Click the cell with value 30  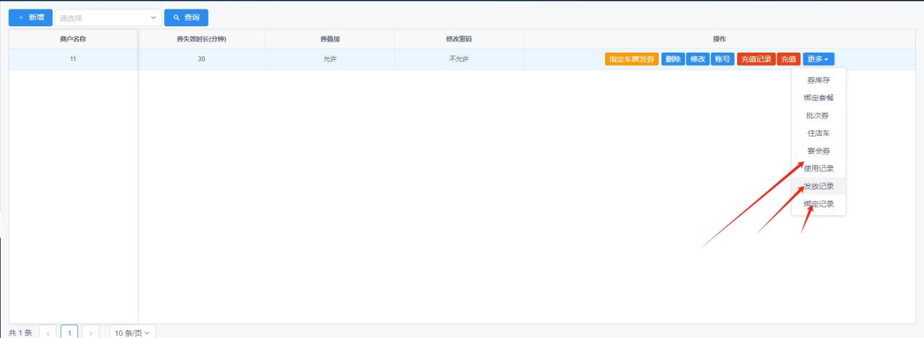pyautogui.click(x=201, y=59)
